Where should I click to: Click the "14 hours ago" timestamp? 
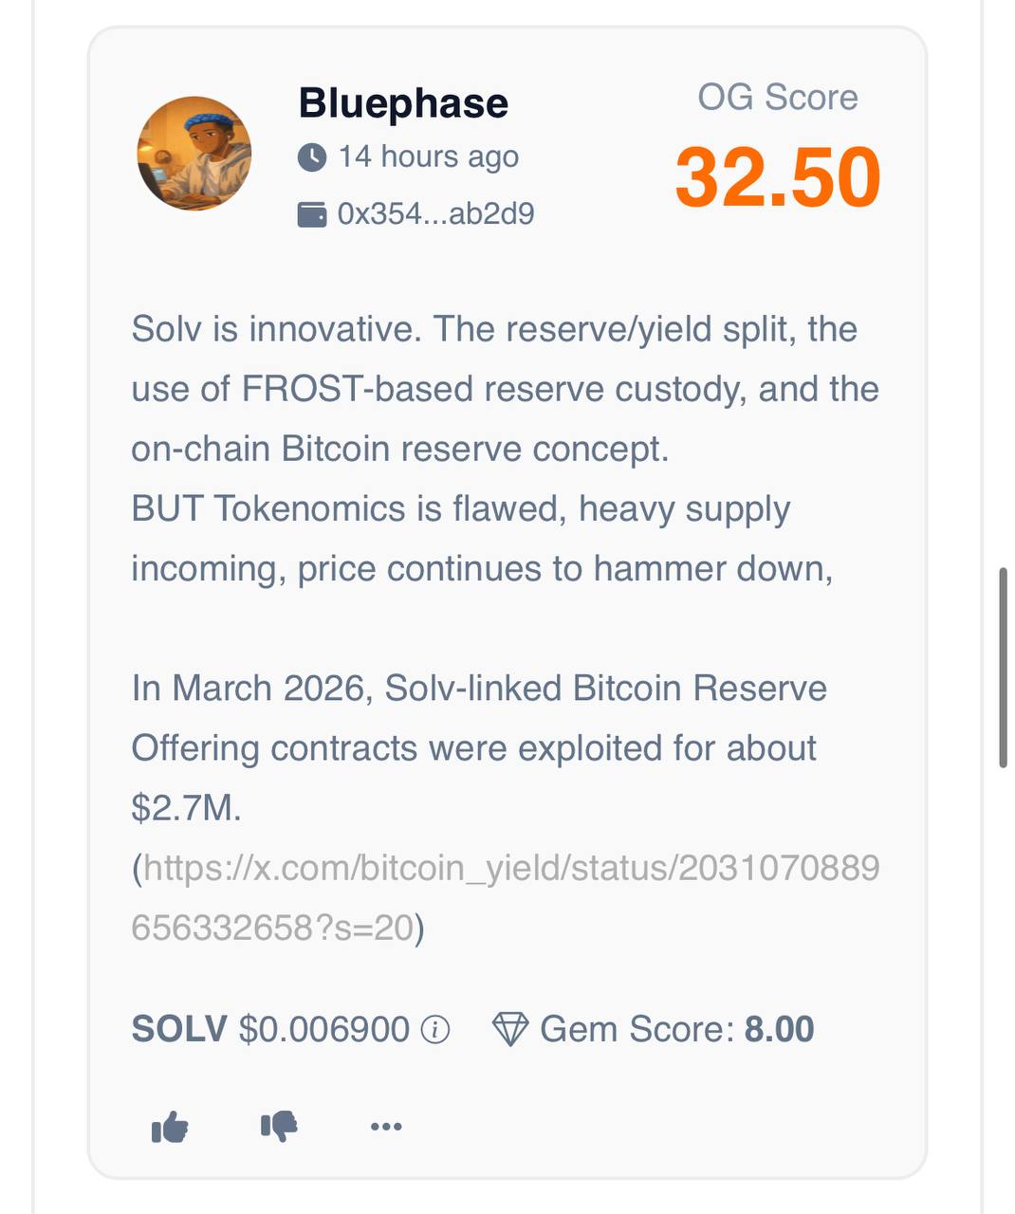tap(429, 156)
